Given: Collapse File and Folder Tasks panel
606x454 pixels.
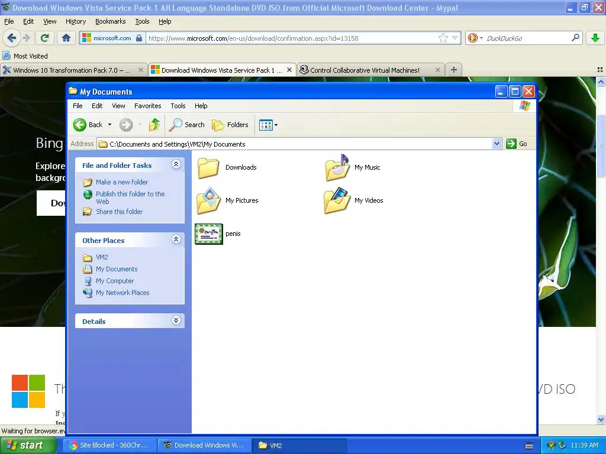Looking at the screenshot, I should (176, 164).
